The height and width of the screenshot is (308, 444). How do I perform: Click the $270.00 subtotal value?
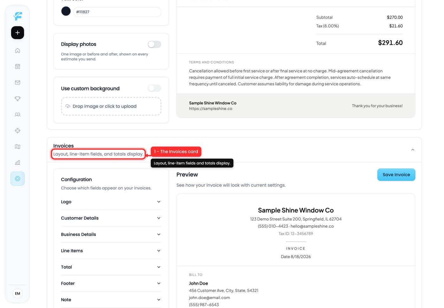point(395,17)
